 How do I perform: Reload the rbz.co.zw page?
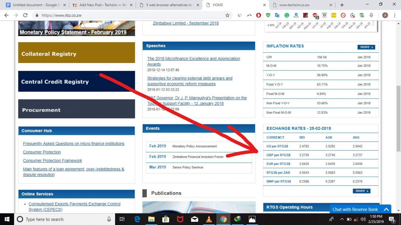(25, 15)
